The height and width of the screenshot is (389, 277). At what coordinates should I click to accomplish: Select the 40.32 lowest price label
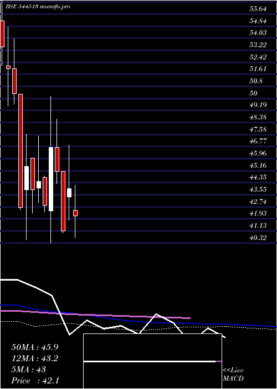[x=258, y=238]
